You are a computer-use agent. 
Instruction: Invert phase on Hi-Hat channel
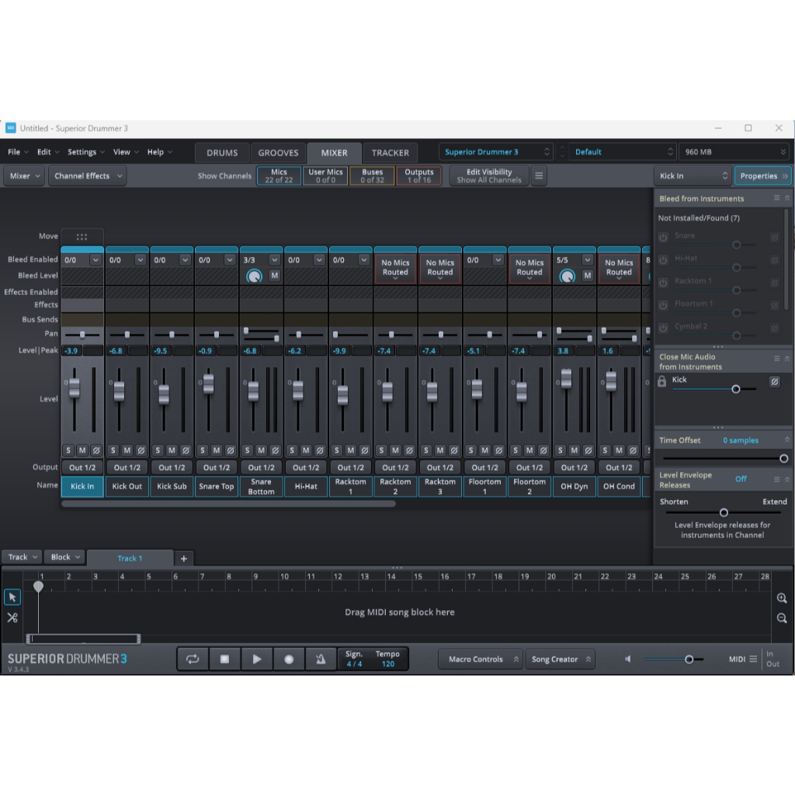[320, 450]
